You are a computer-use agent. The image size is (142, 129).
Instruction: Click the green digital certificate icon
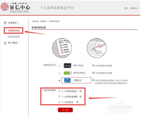pyautogui.click(x=67, y=73)
